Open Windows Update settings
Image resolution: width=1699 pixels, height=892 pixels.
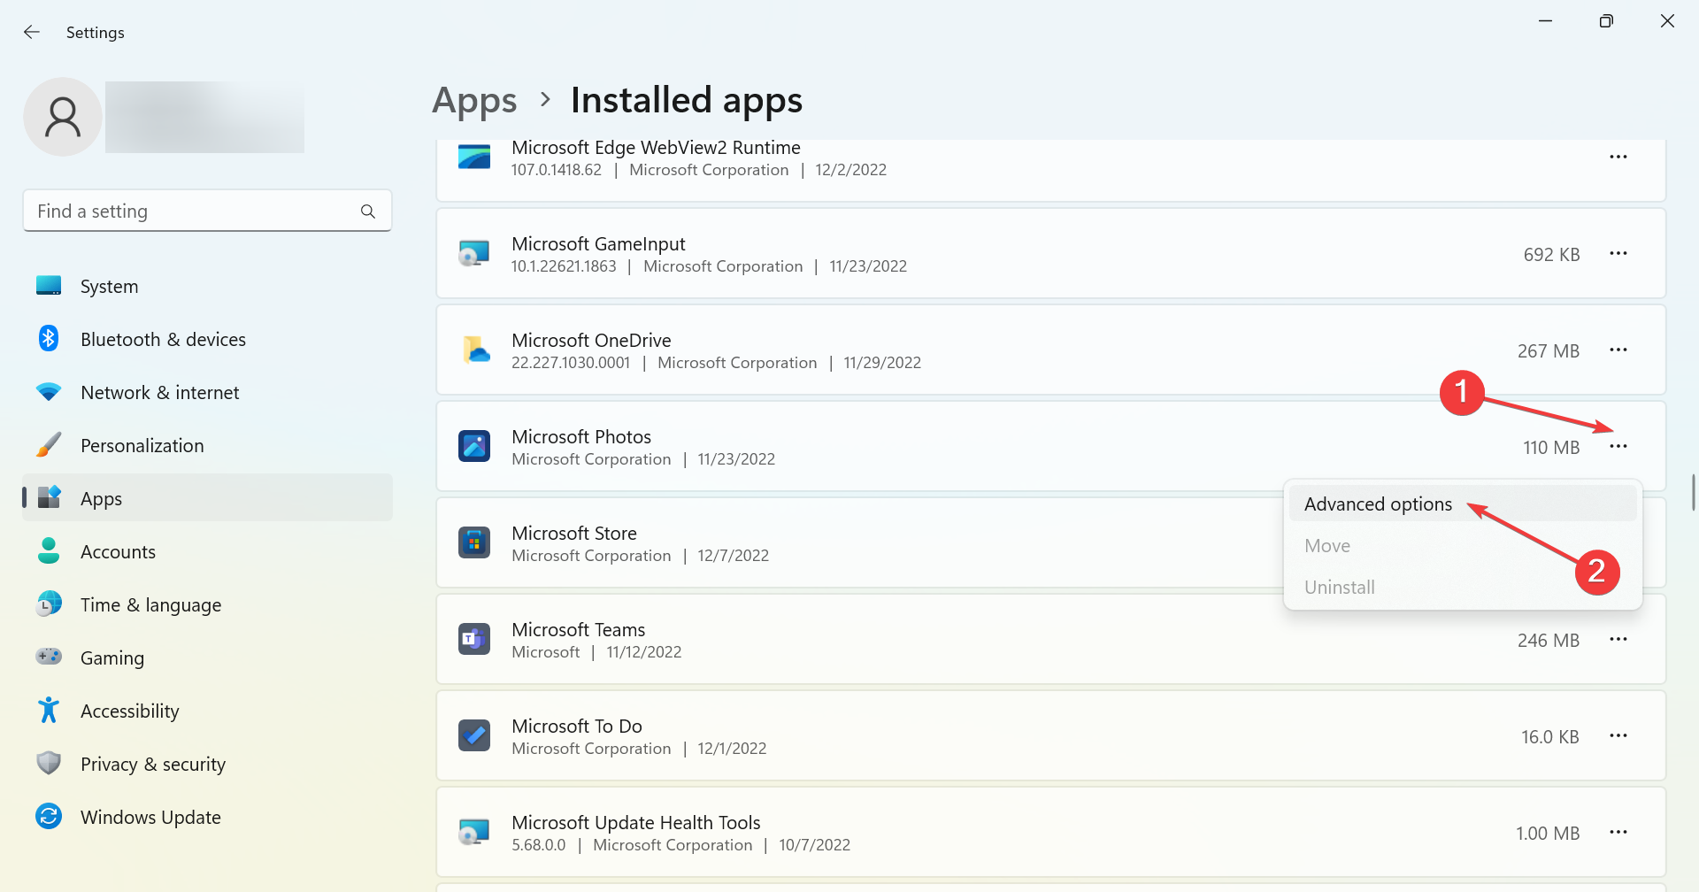coord(207,817)
